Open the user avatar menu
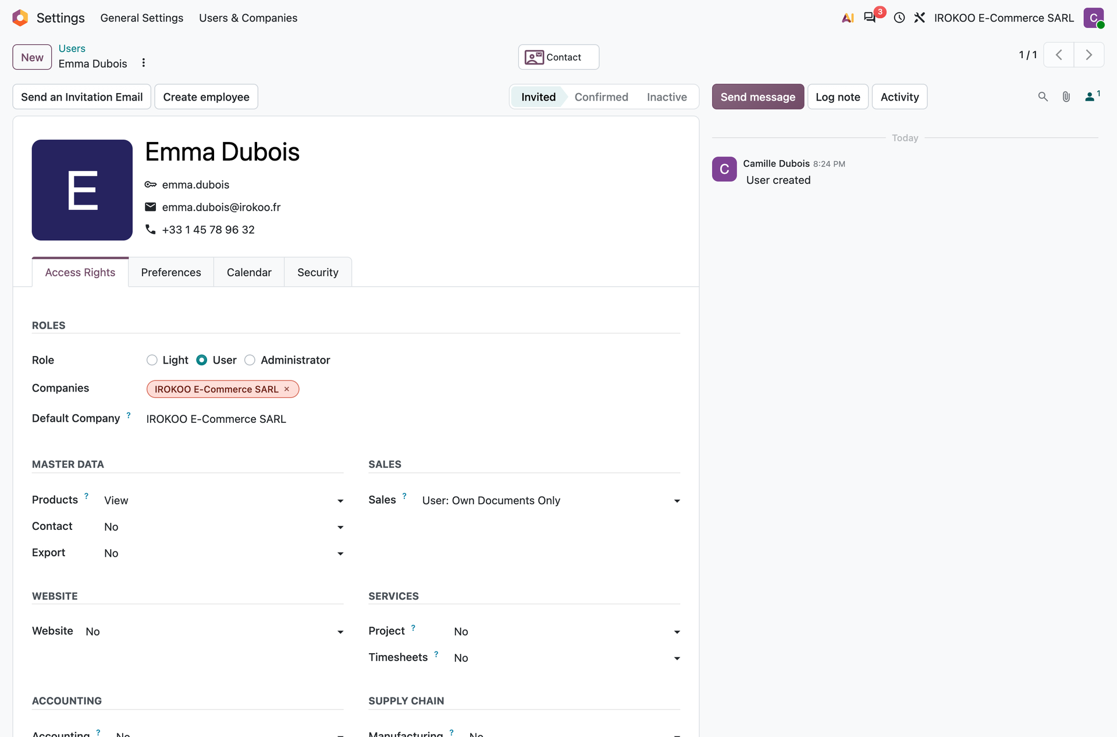This screenshot has height=737, width=1117. pyautogui.click(x=1094, y=18)
